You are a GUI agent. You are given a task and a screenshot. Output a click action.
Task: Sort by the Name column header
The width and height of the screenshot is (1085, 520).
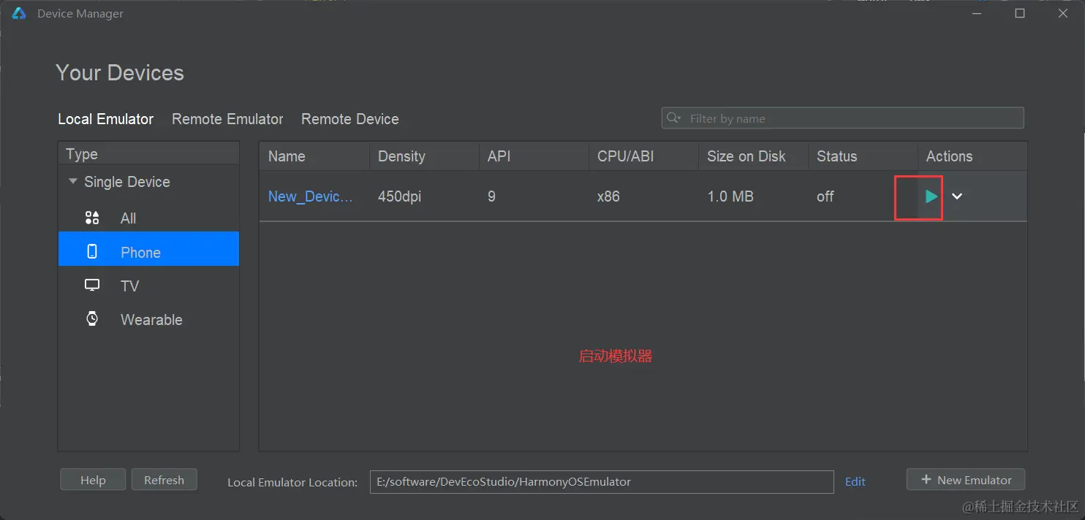[314, 156]
